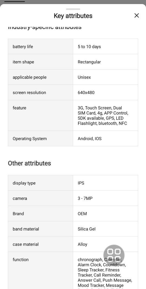This screenshot has width=146, height=289.
Task: Select the screen resolution 640x480 value
Action: click(86, 93)
